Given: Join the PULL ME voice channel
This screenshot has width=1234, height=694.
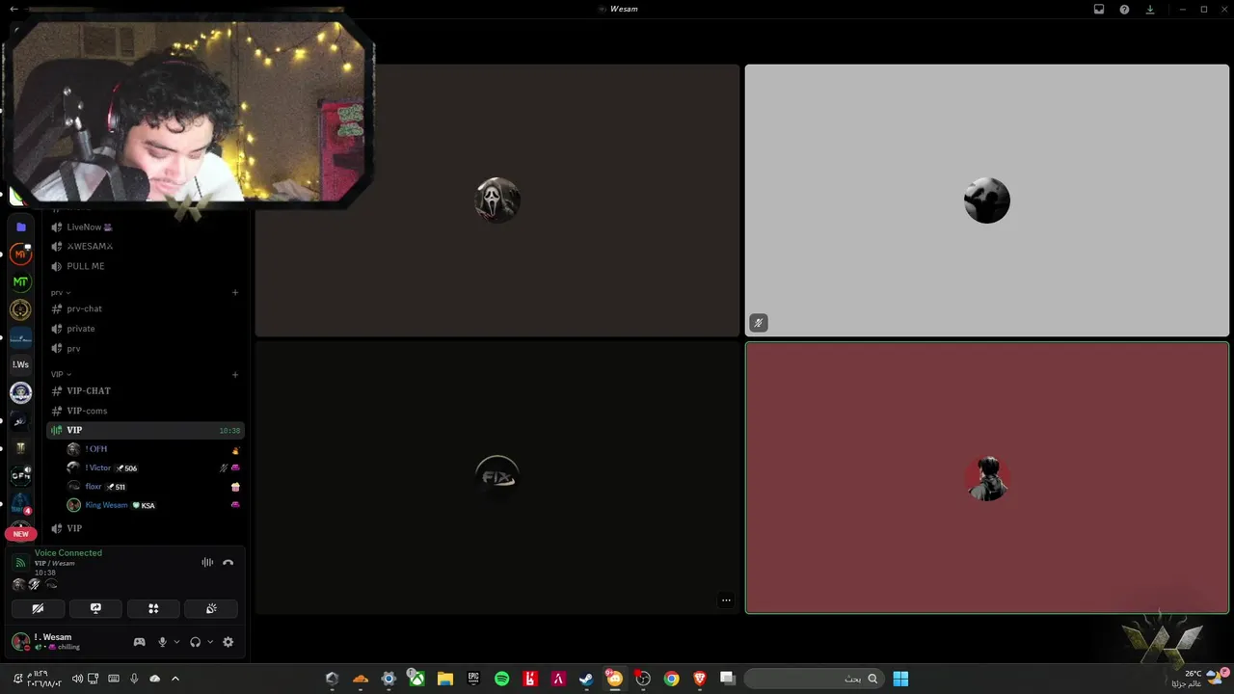Looking at the screenshot, I should coord(145,266).
